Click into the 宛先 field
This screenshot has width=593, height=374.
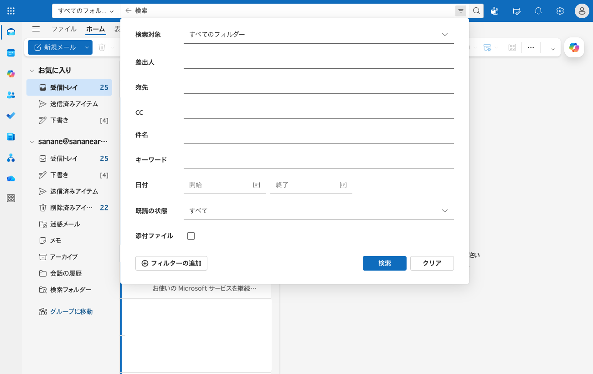click(x=319, y=87)
